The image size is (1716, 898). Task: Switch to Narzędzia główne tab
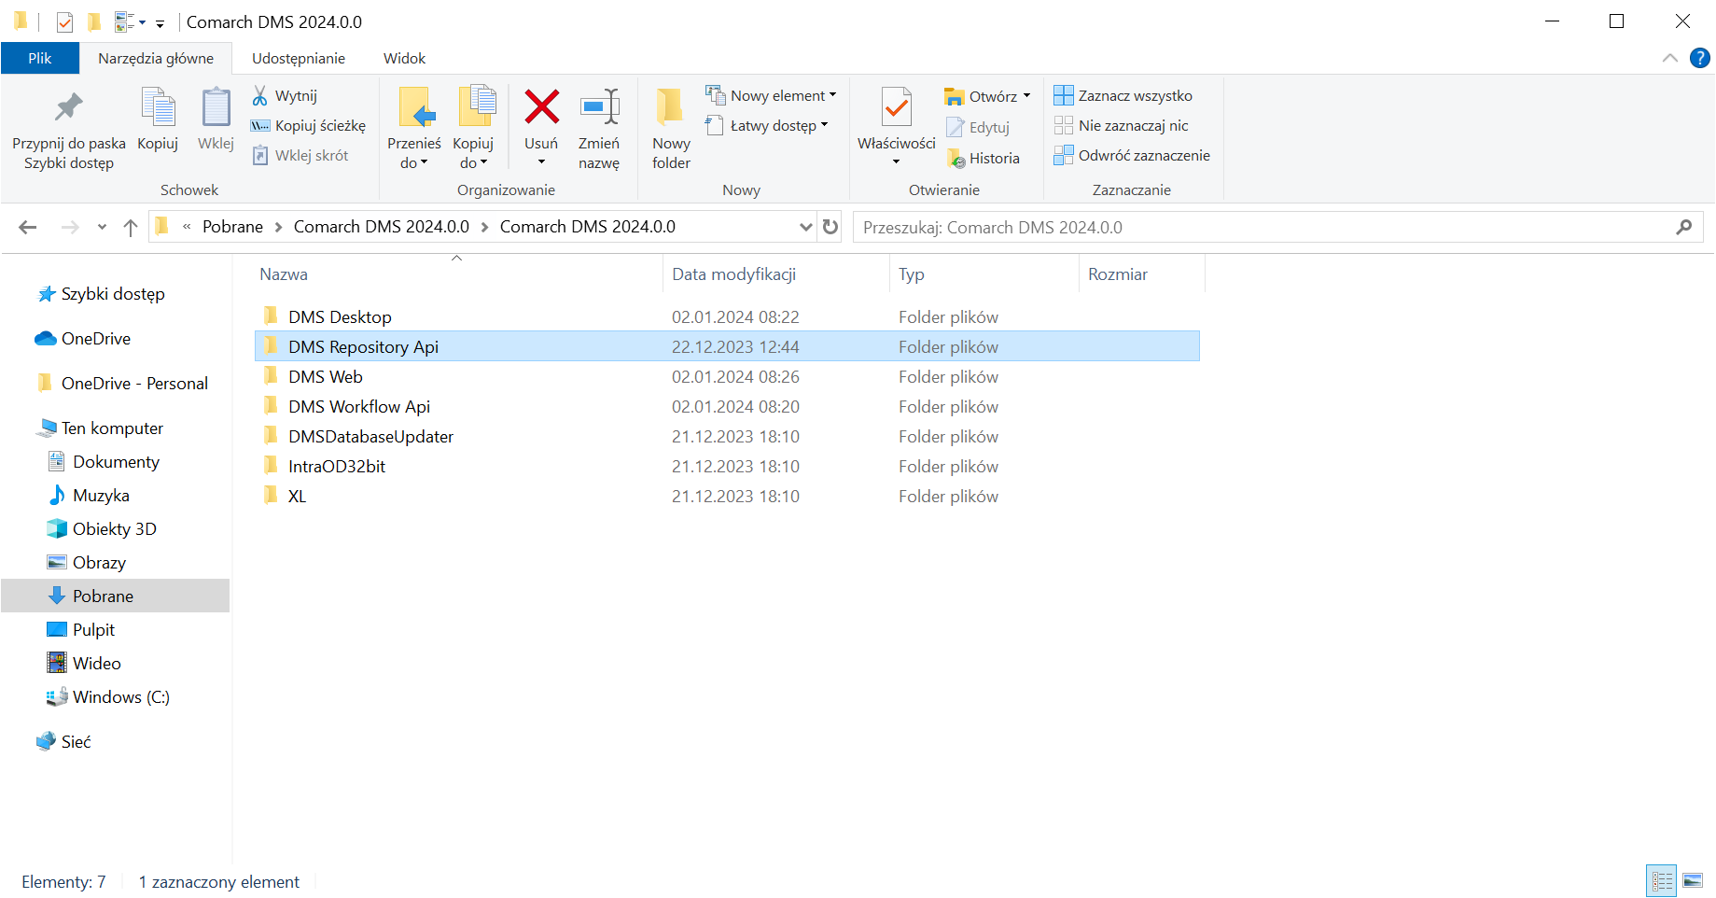point(156,58)
